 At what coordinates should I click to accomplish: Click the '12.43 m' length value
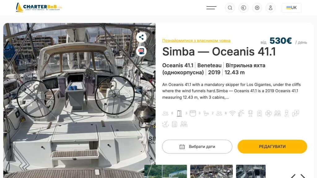[x=235, y=72]
